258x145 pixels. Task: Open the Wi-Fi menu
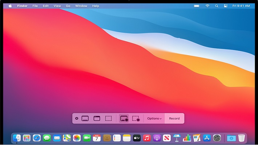click(x=207, y=6)
